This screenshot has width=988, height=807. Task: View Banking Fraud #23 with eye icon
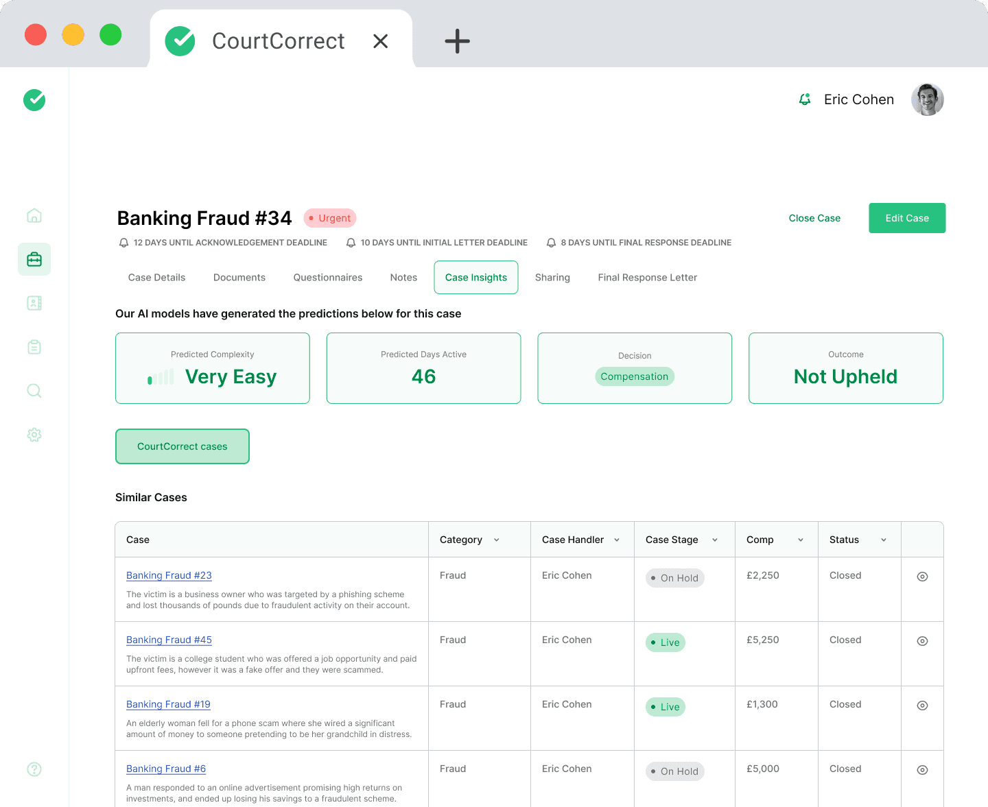click(923, 577)
